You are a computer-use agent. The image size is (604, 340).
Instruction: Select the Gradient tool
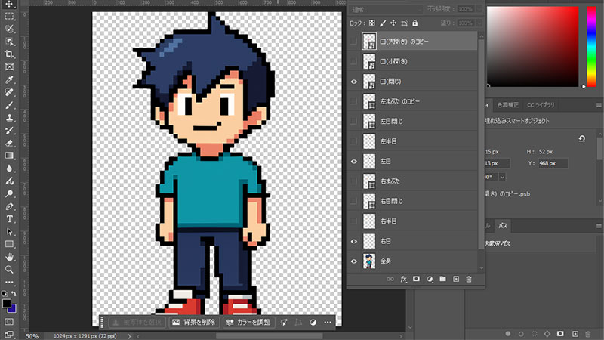pyautogui.click(x=9, y=156)
